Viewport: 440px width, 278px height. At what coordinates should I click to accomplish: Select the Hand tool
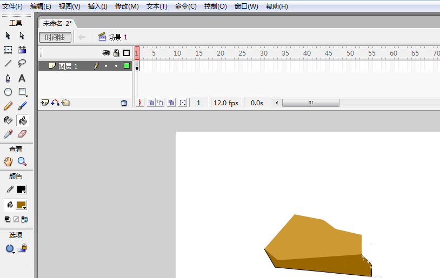tap(8, 162)
